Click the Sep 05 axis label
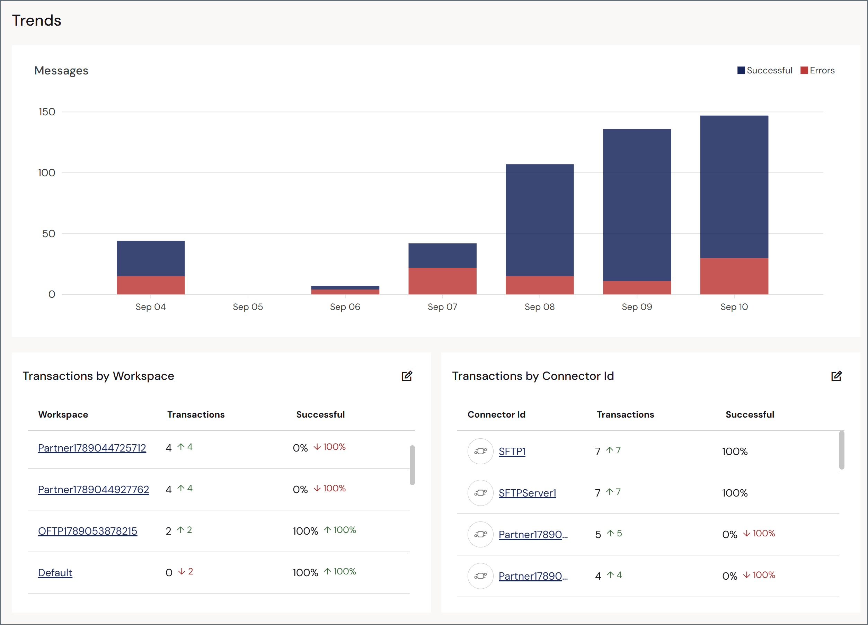Viewport: 868px width, 625px height. 248,307
